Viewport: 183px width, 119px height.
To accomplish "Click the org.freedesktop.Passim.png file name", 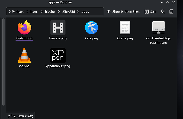I will pos(159,40).
